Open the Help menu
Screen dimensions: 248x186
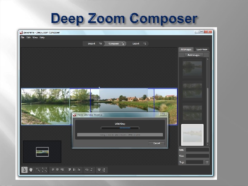42,38
